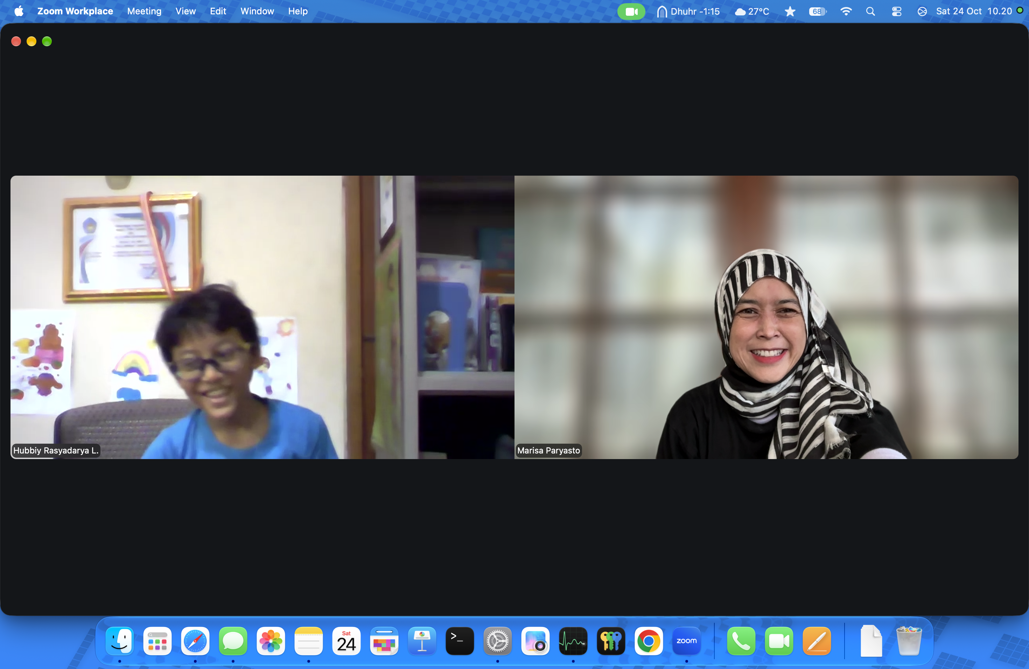The height and width of the screenshot is (669, 1029).
Task: Open Keychain Access keys icon in Dock
Action: click(611, 641)
